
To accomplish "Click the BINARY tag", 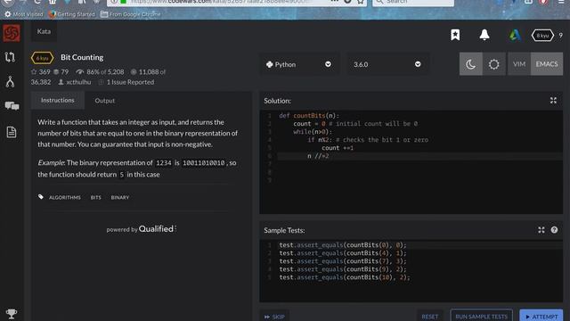I will pos(120,197).
